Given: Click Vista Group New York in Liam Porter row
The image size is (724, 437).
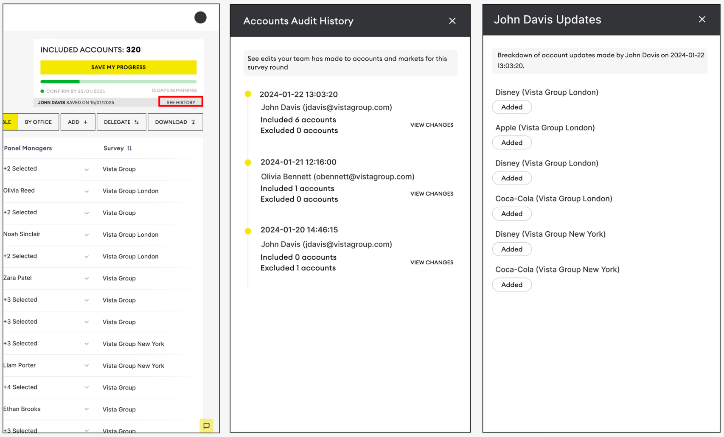Looking at the screenshot, I should coord(133,366).
